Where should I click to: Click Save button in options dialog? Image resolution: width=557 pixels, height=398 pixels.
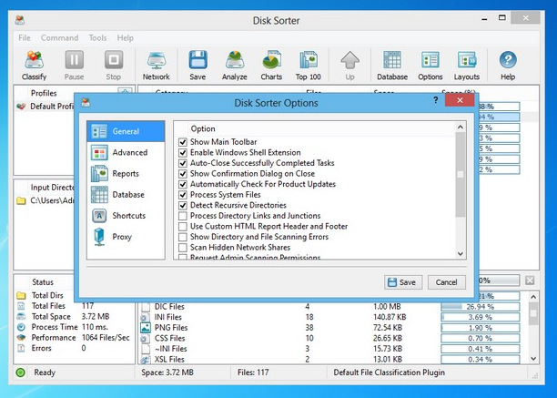[x=403, y=282]
